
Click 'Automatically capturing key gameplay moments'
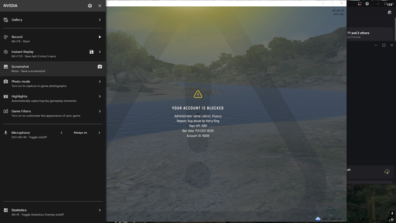(x=44, y=101)
